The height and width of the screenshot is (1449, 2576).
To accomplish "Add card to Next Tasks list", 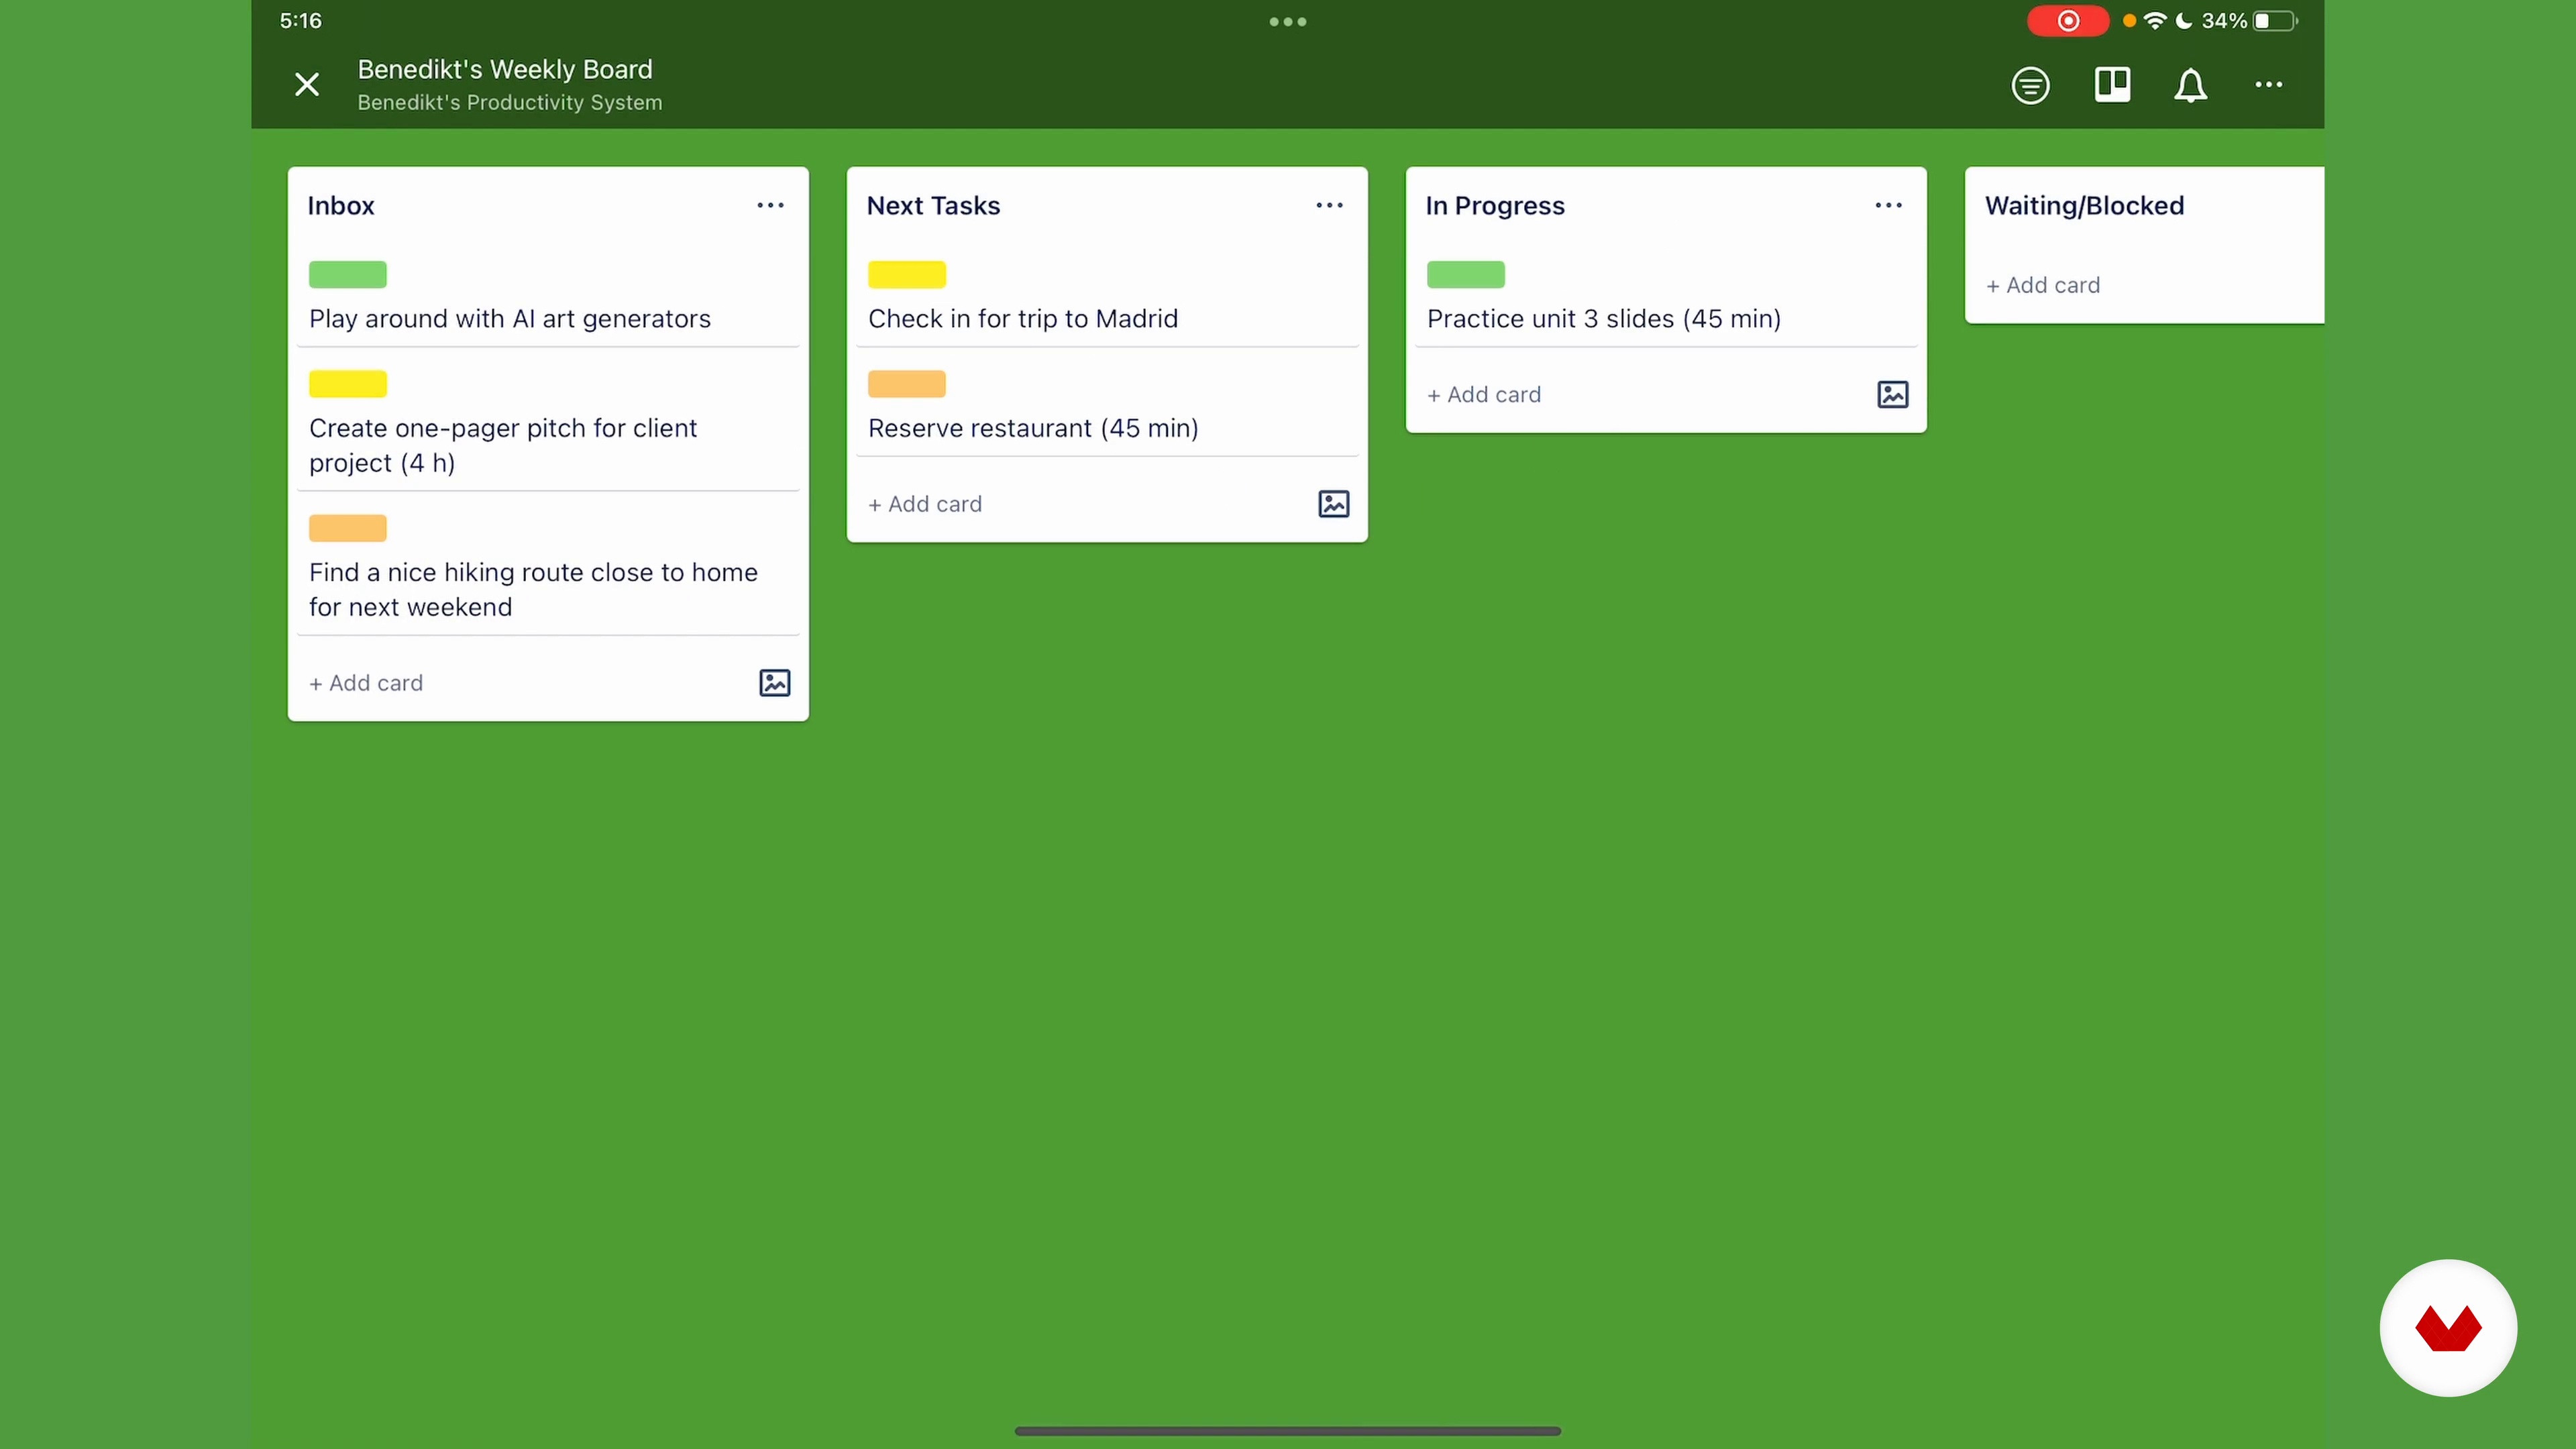I will 925,504.
